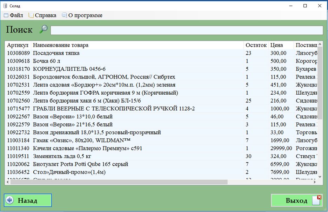Select row ГРАБЛИ ВЕЕРНЫЕ С ТЕЛЕСКОПИЧЕСКОЙ РУЧКОЙ
This screenshot has height=212, width=328.
[x=161, y=109]
